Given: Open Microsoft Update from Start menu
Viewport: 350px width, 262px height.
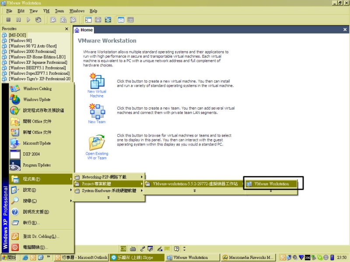Looking at the screenshot, I should point(41,143).
